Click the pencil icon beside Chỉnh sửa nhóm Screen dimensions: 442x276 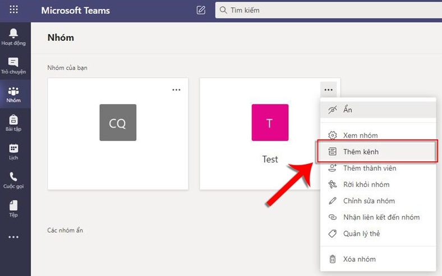pos(333,201)
